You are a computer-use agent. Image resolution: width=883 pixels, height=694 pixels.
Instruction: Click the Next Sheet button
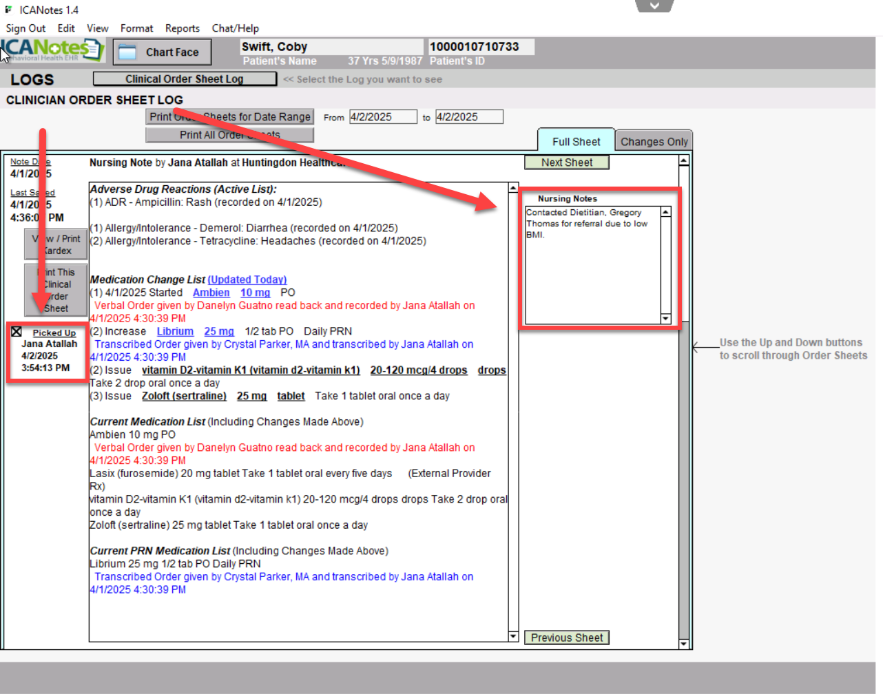pos(566,162)
